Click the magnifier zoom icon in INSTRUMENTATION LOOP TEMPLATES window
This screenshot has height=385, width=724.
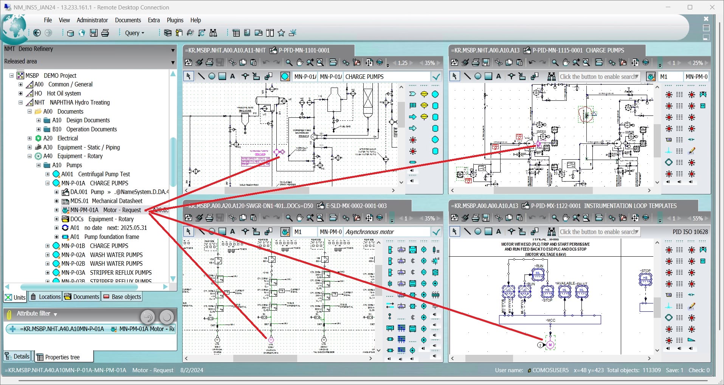[555, 218]
